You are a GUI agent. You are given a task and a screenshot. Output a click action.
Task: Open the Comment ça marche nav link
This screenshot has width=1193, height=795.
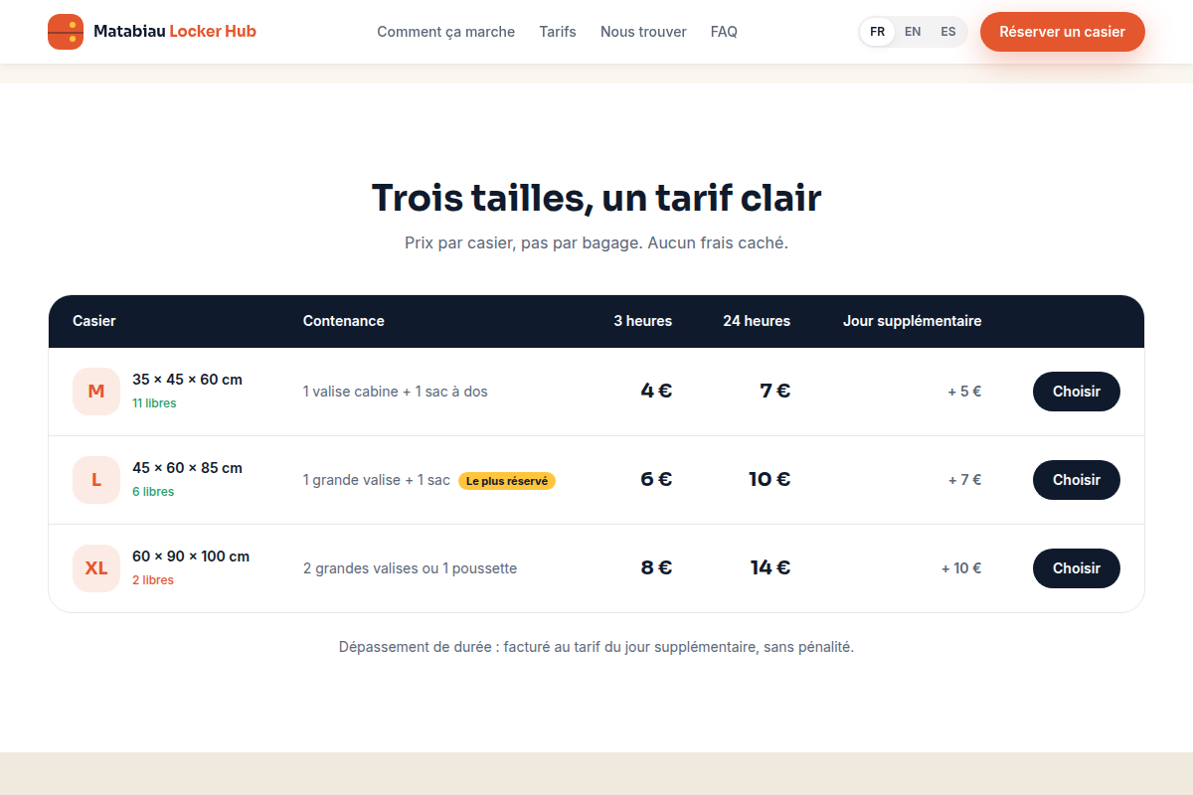[x=445, y=32]
